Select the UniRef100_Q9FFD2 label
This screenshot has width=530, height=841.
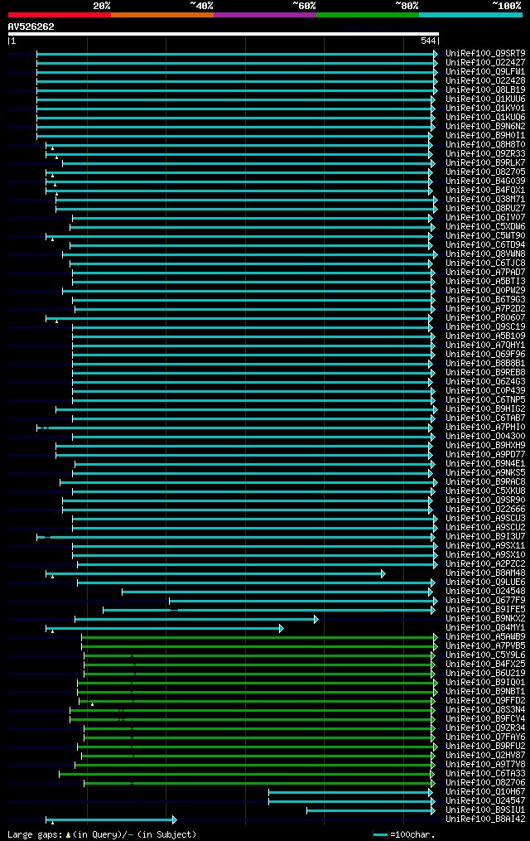pyautogui.click(x=485, y=701)
